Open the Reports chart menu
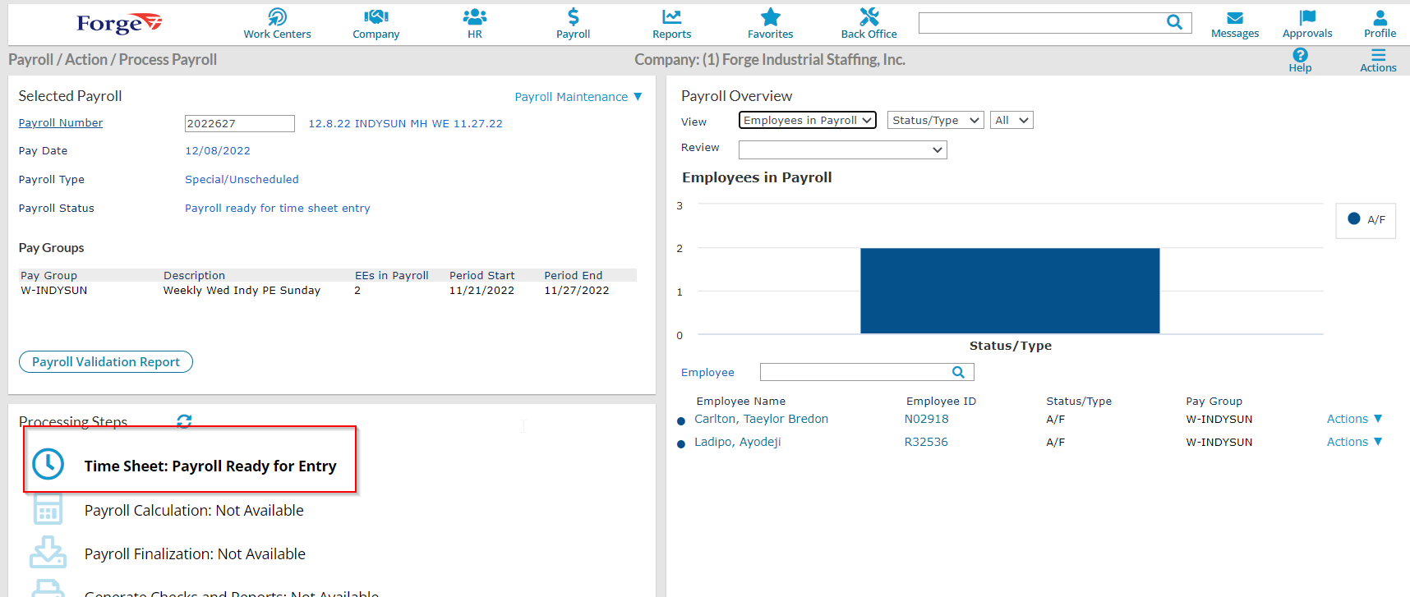The image size is (1410, 597). pos(671,23)
